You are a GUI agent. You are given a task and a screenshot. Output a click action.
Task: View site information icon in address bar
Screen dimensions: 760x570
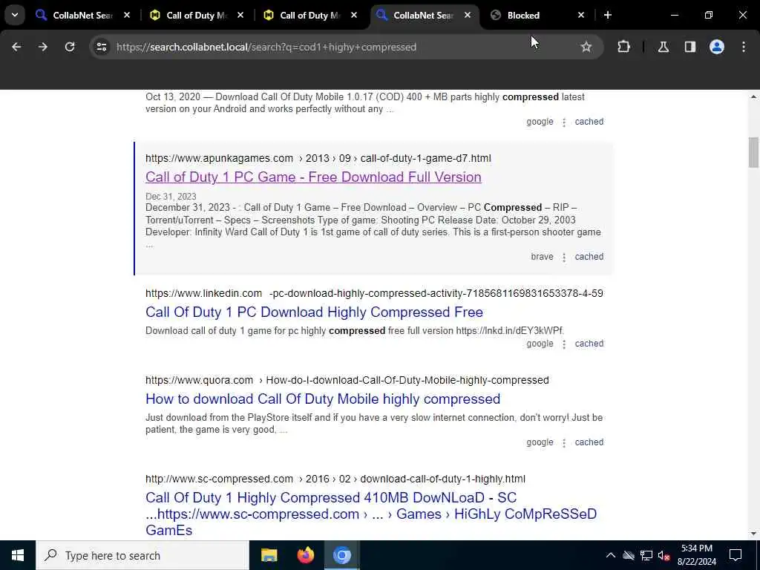[x=101, y=47]
